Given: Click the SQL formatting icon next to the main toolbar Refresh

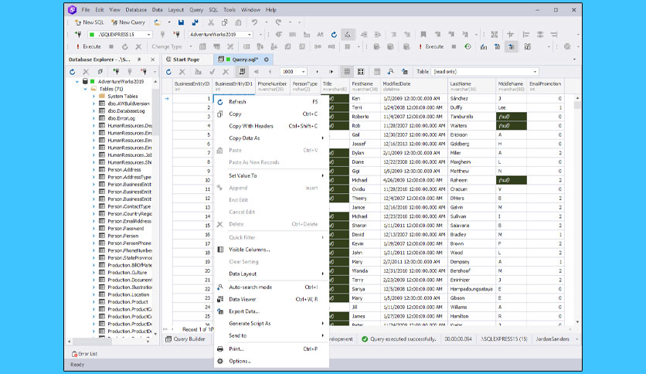Looking at the screenshot, I should [348, 35].
